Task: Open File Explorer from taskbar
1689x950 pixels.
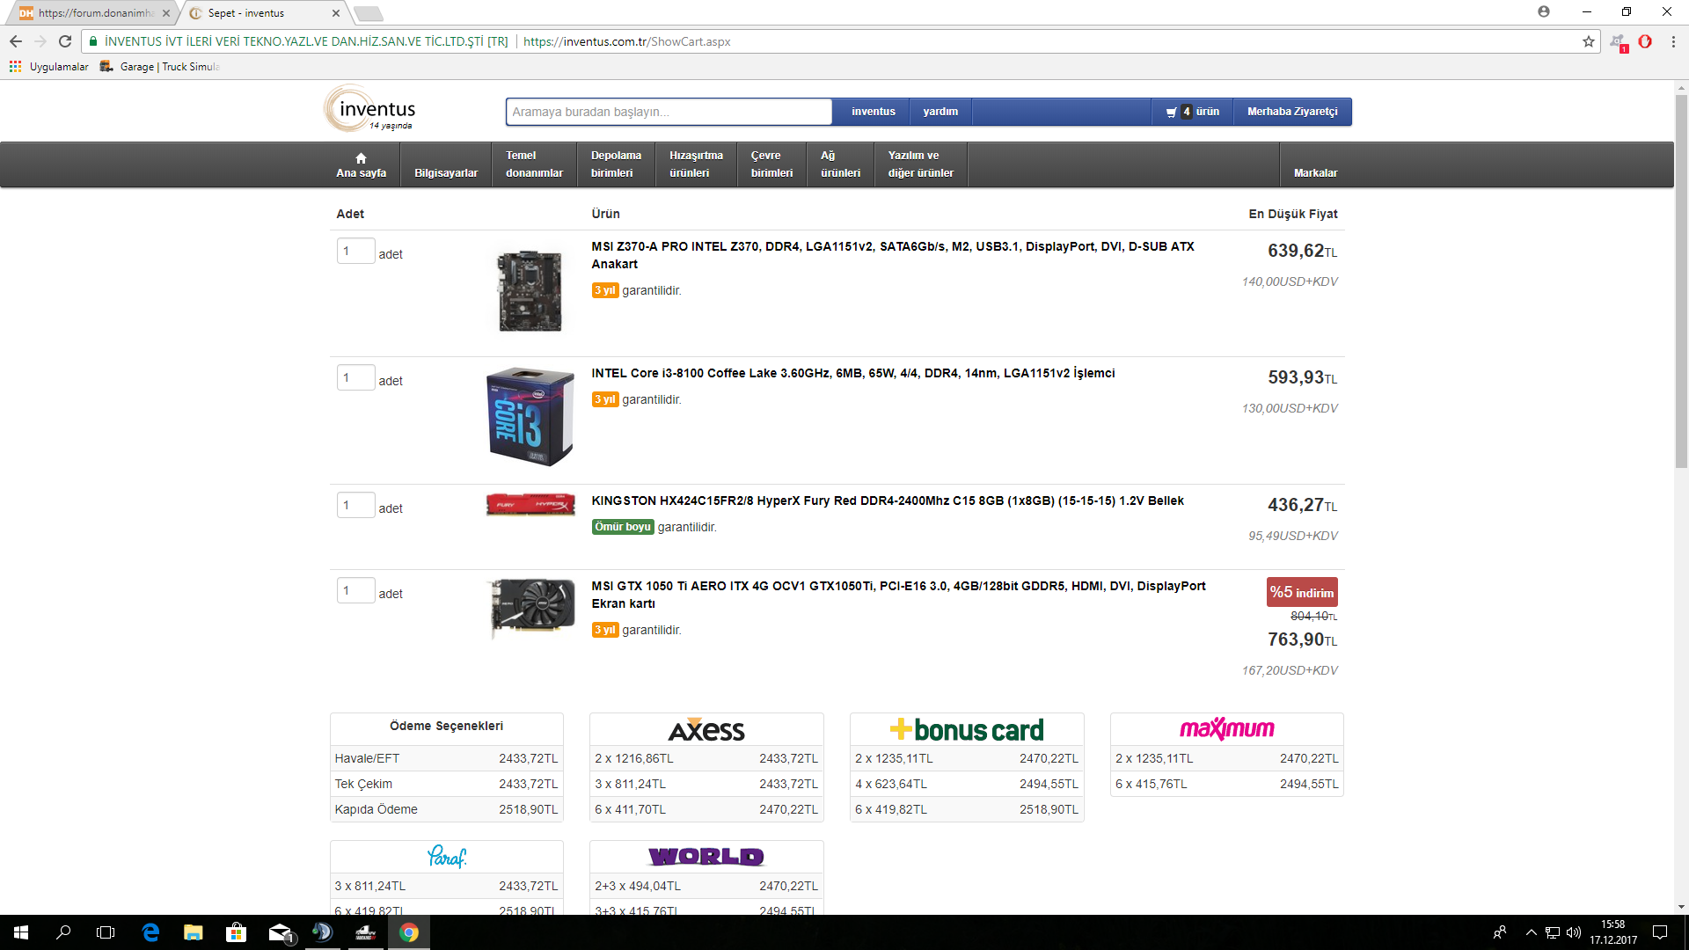Action: (x=194, y=932)
